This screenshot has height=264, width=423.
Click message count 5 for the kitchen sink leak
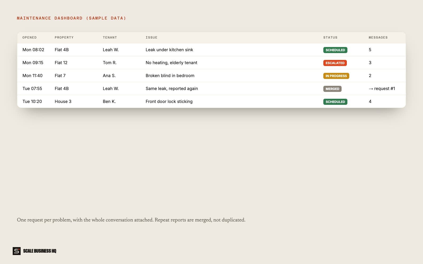[370, 50]
